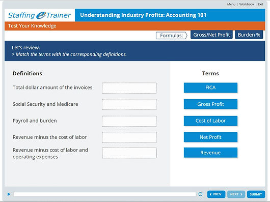Go to previous slide with PREV

coord(216,194)
